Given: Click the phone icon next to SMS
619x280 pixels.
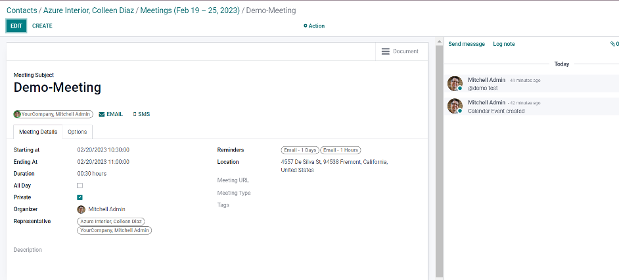Looking at the screenshot, I should pos(135,114).
